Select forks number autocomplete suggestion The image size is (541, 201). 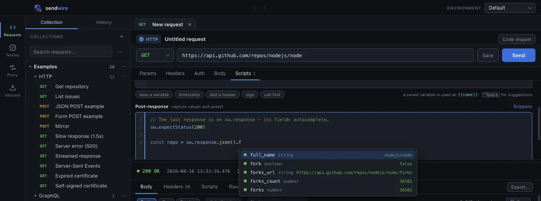click(x=328, y=190)
